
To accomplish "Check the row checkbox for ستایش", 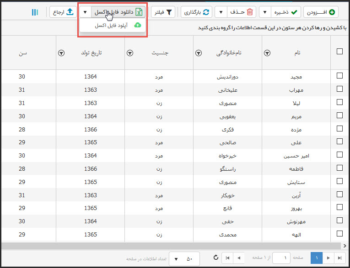I will pyautogui.click(x=339, y=181).
